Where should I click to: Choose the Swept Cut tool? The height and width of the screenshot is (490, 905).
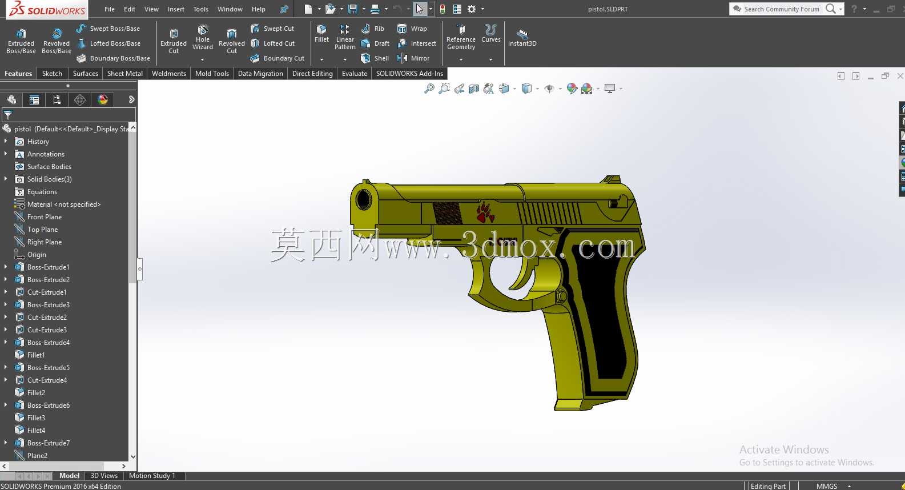click(x=272, y=29)
